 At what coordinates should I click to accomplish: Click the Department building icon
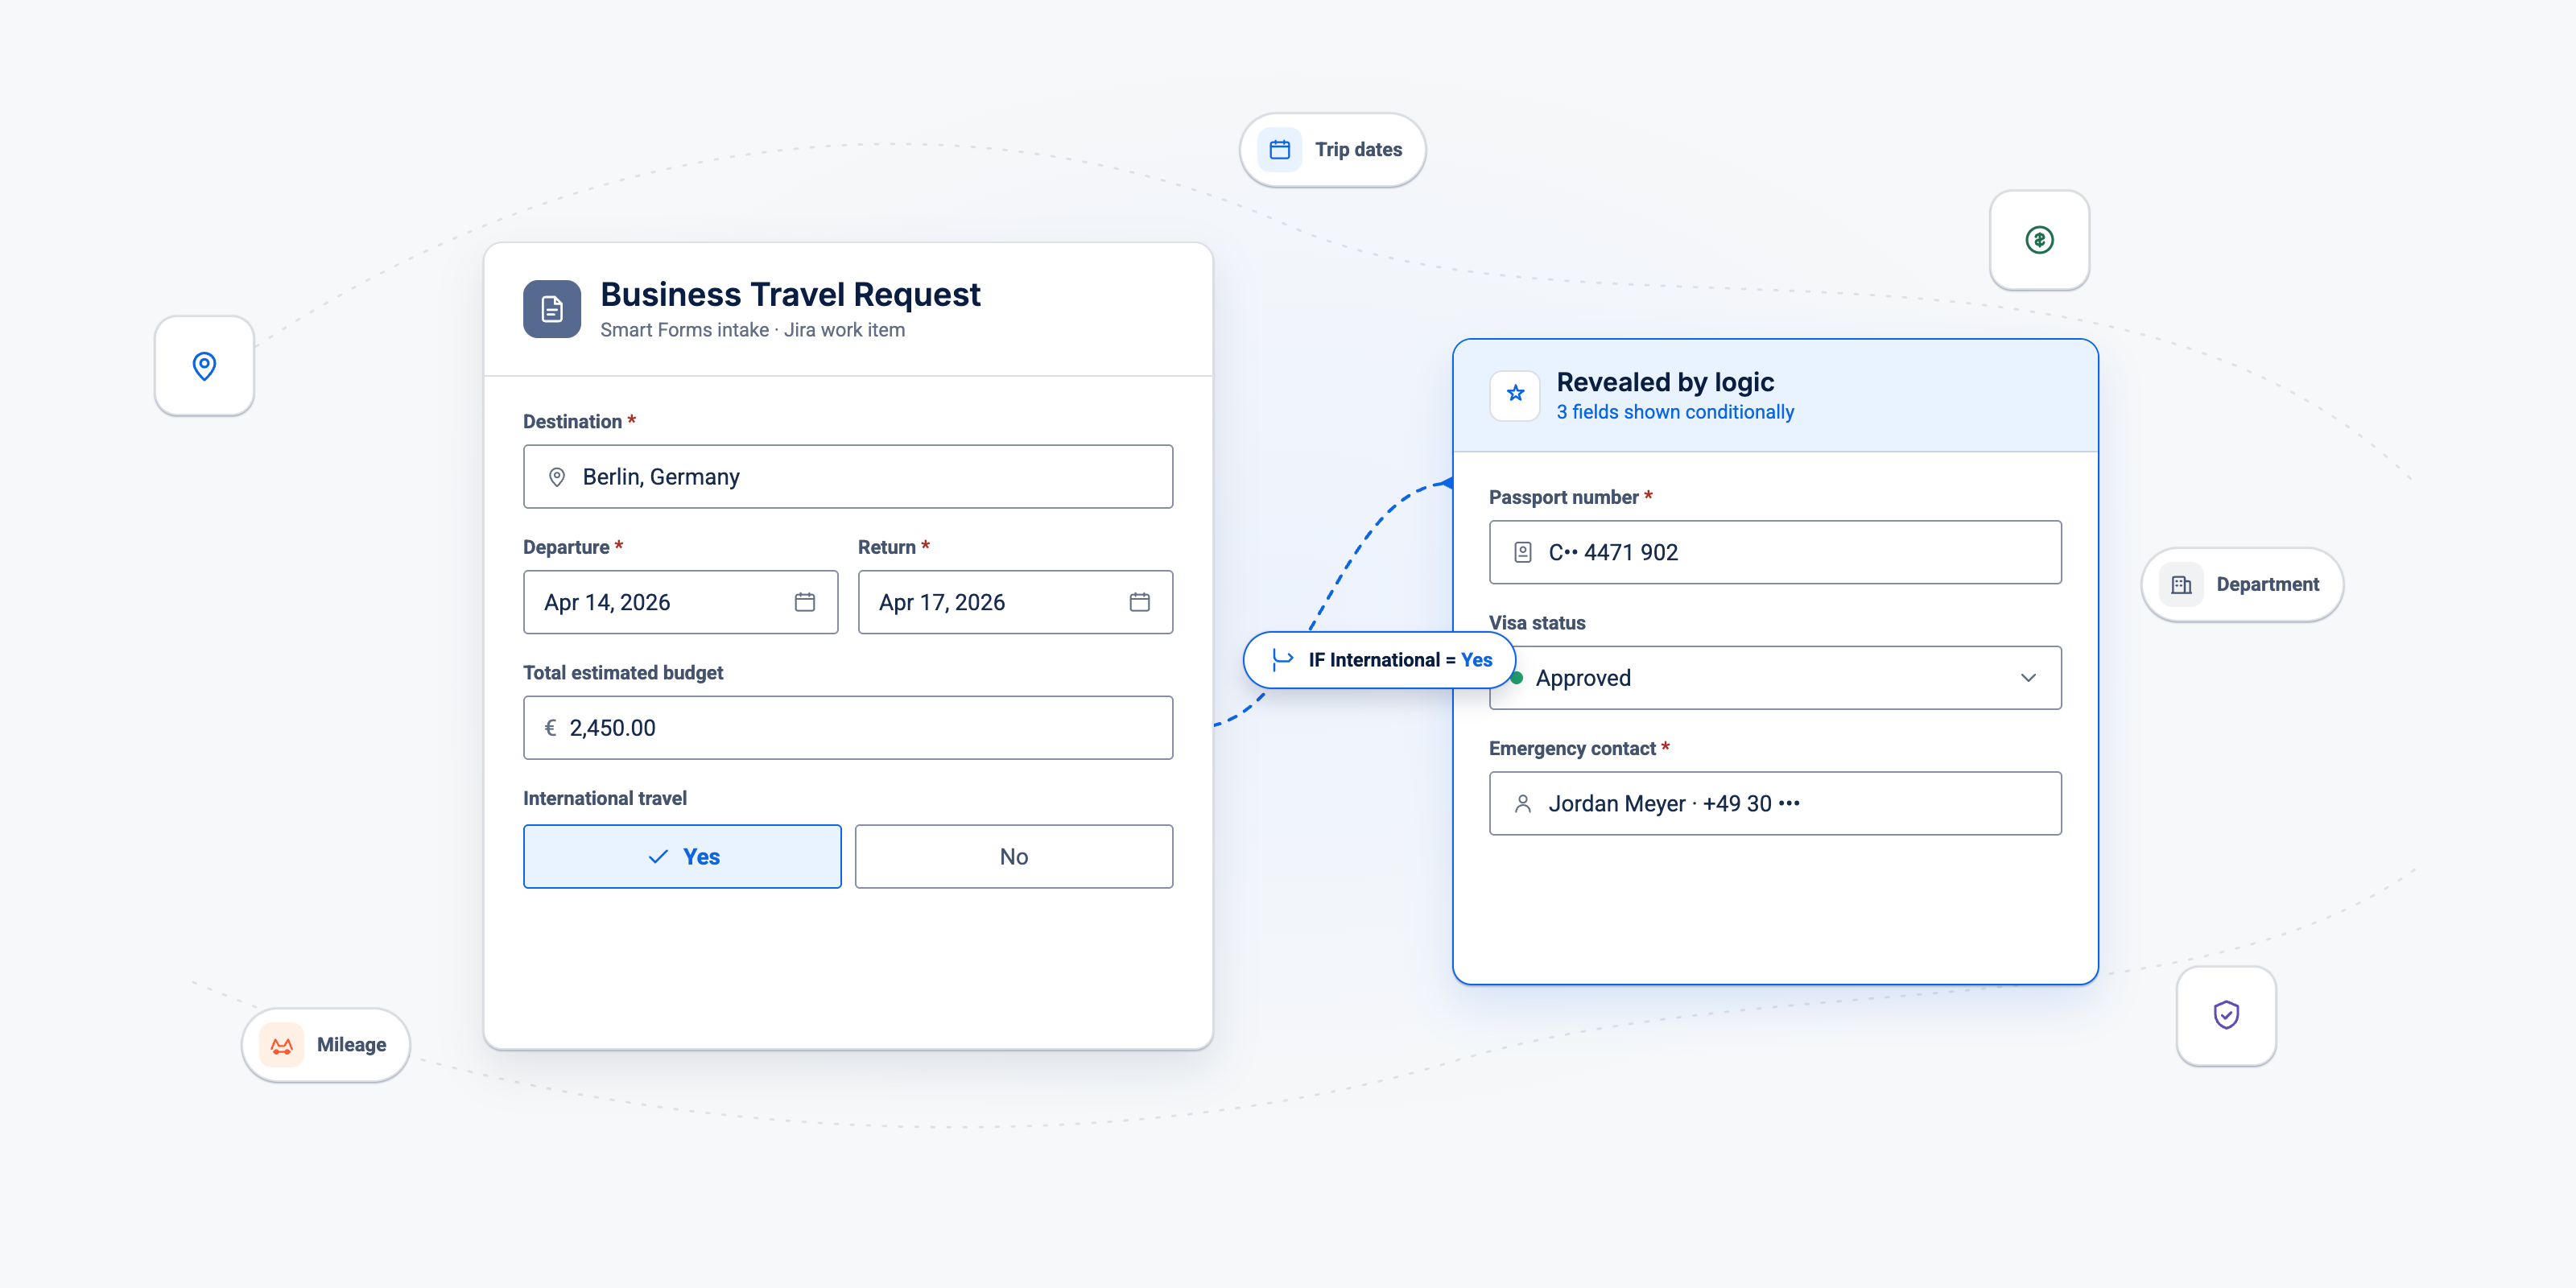point(2181,585)
